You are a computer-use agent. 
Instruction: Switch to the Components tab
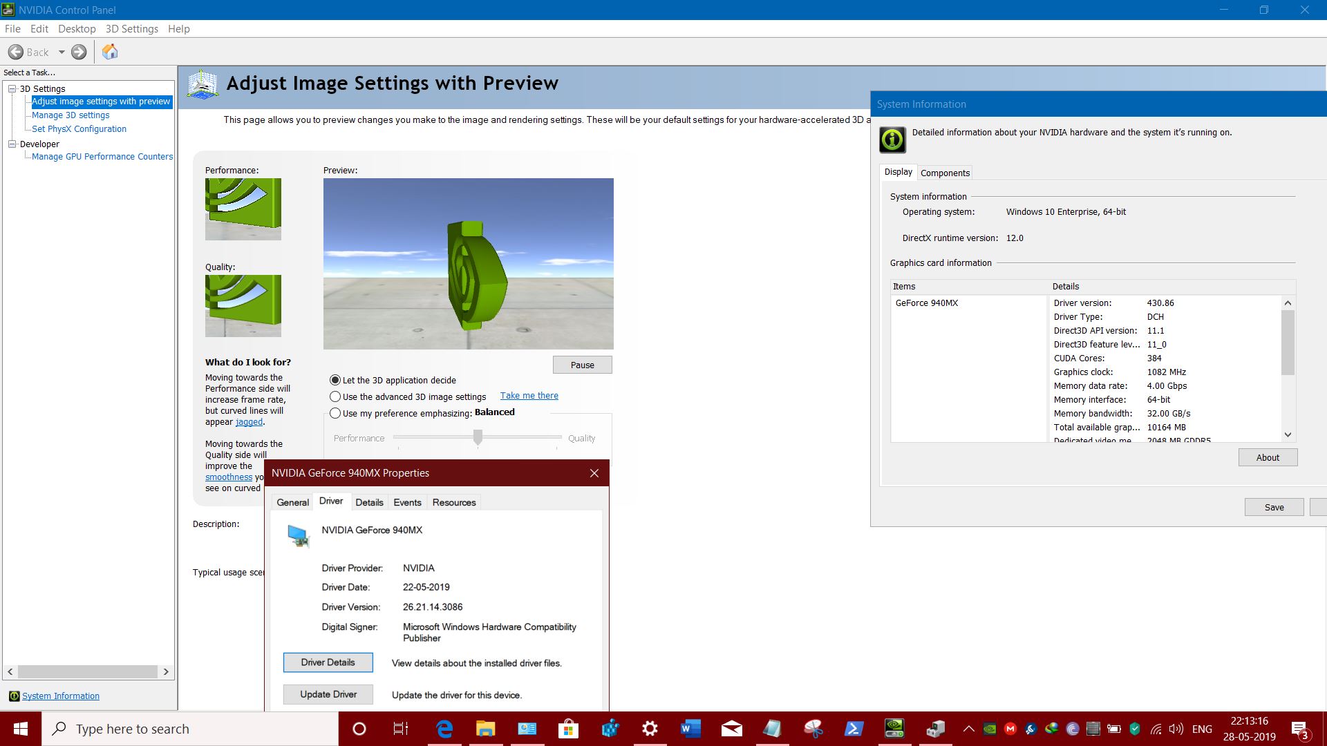(x=945, y=173)
